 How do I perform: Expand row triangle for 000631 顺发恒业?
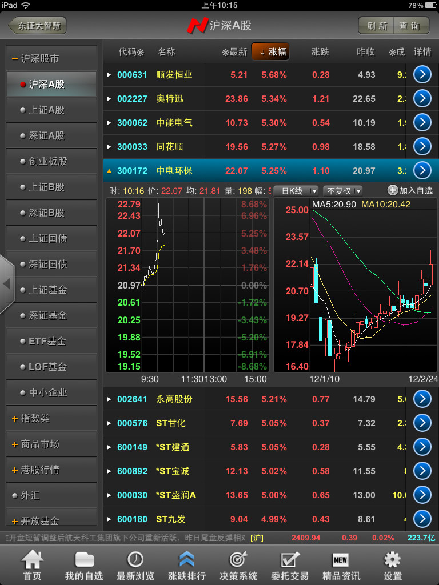pos(109,75)
